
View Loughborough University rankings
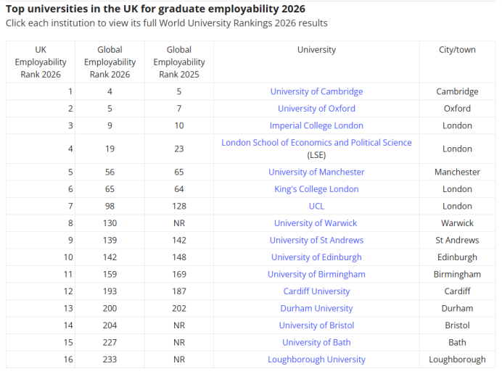pyautogui.click(x=316, y=360)
